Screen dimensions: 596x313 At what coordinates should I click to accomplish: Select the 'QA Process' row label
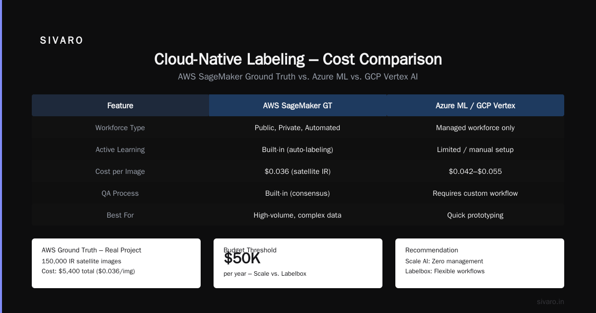[x=120, y=193]
